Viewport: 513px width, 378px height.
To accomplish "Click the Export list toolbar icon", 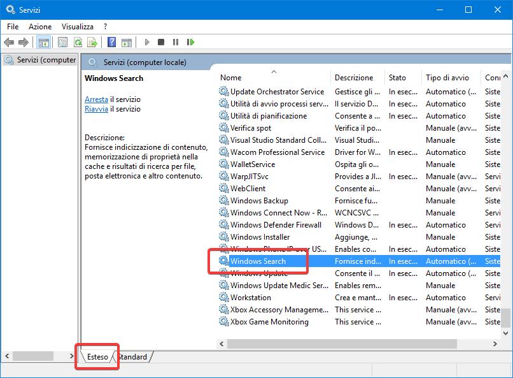I will (92, 42).
